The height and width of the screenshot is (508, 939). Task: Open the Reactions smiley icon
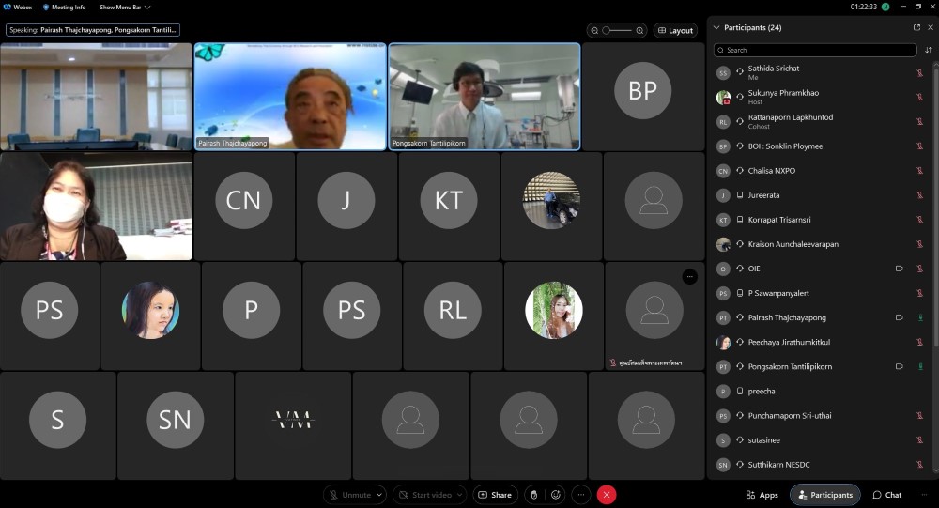tap(557, 495)
